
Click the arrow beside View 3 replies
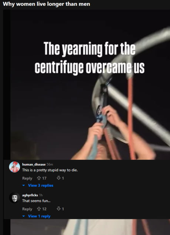(x=24, y=185)
